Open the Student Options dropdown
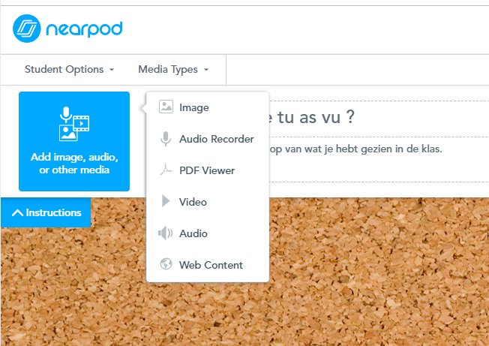Screen dimensions: 489x346 pos(69,70)
